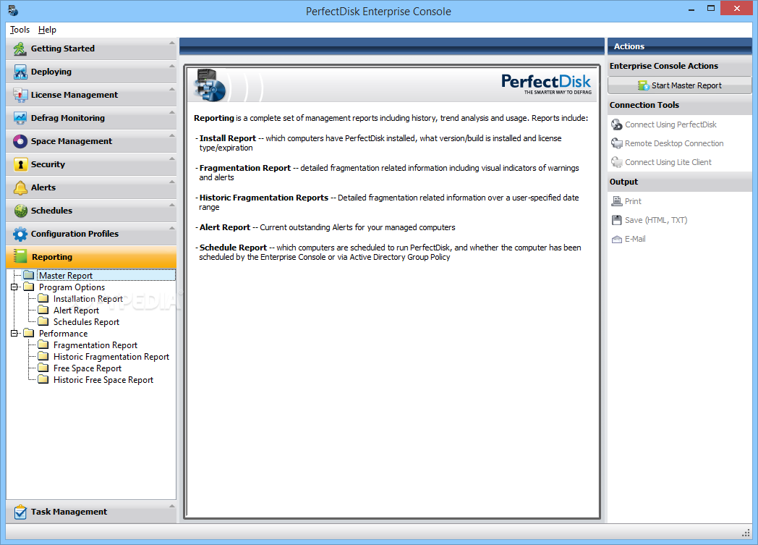Collapse the Performance tree node
This screenshot has width=758, height=545.
tap(14, 333)
